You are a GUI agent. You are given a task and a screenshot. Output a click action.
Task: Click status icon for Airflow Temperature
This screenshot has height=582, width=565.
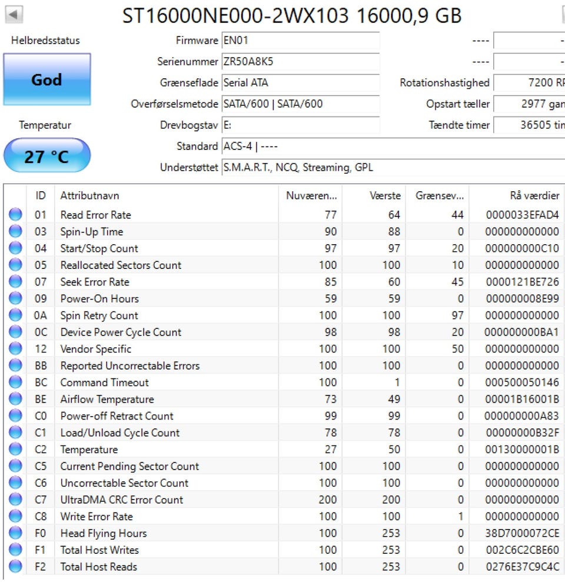[15, 400]
